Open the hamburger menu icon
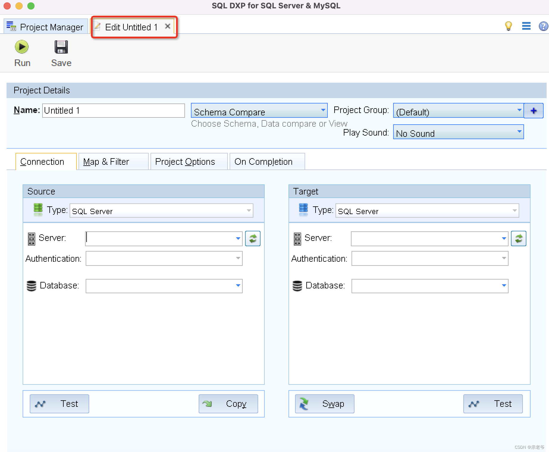 [x=526, y=26]
